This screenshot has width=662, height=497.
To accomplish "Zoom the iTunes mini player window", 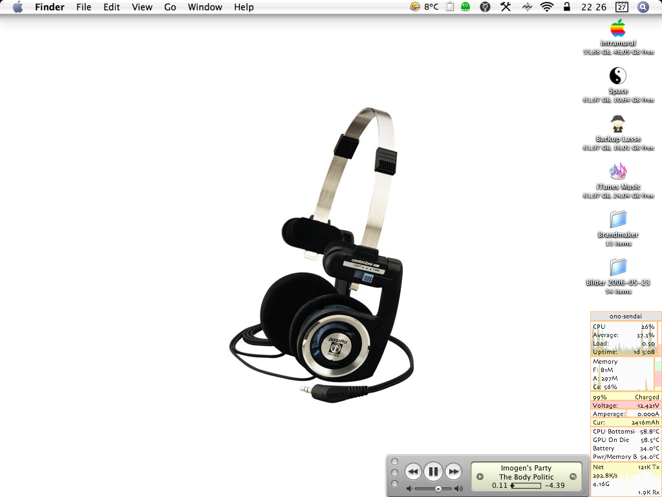I will tap(395, 483).
